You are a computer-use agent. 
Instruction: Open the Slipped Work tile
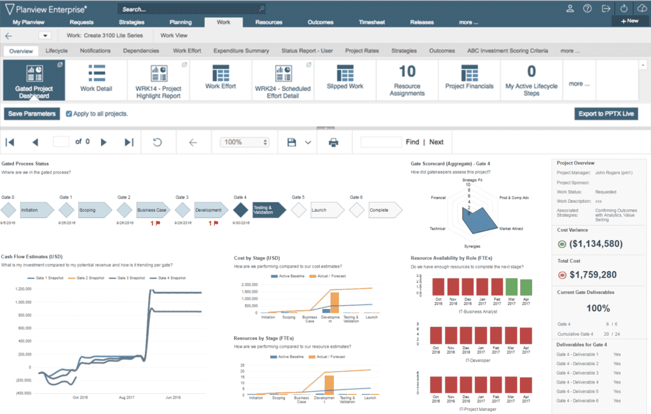pyautogui.click(x=345, y=78)
